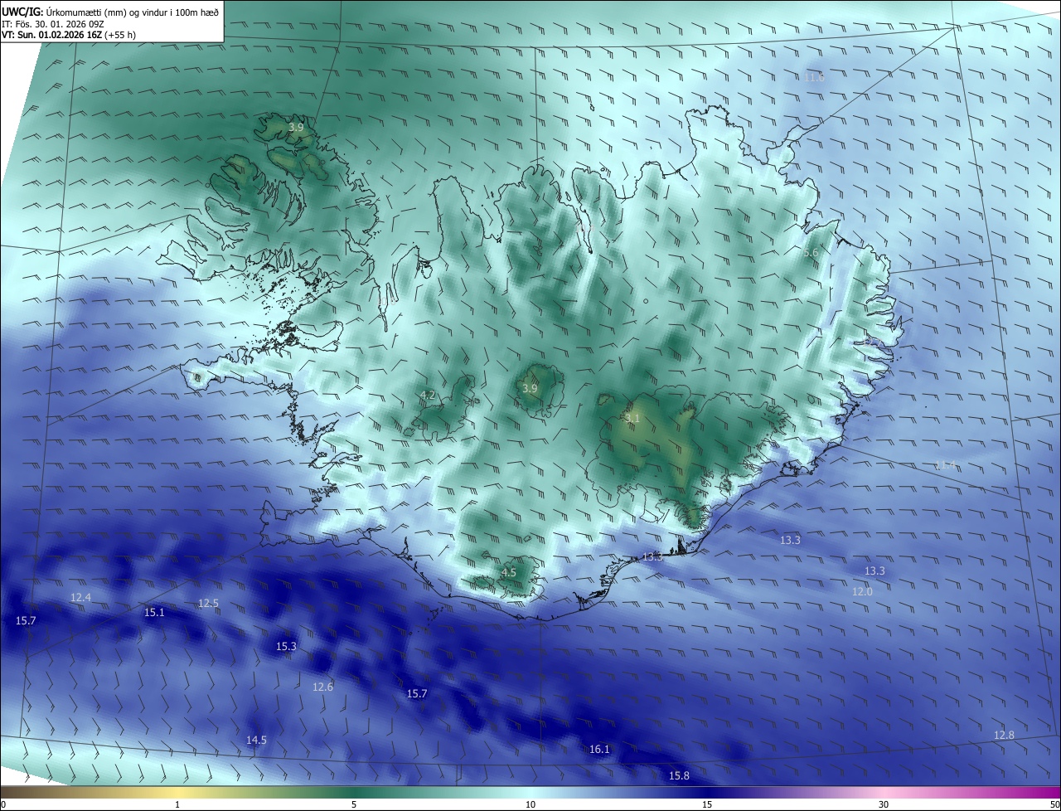Viewport: 1061px width, 811px height.
Task: Click the 4.5 value label
Action: click(x=509, y=573)
